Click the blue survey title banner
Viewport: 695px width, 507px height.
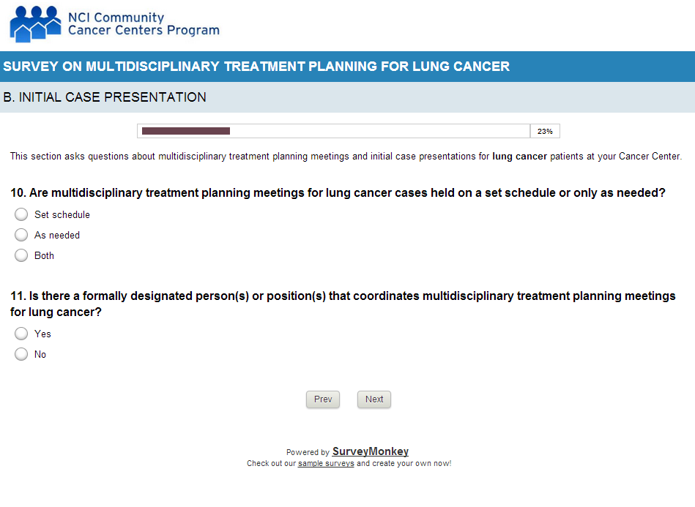pyautogui.click(x=347, y=67)
